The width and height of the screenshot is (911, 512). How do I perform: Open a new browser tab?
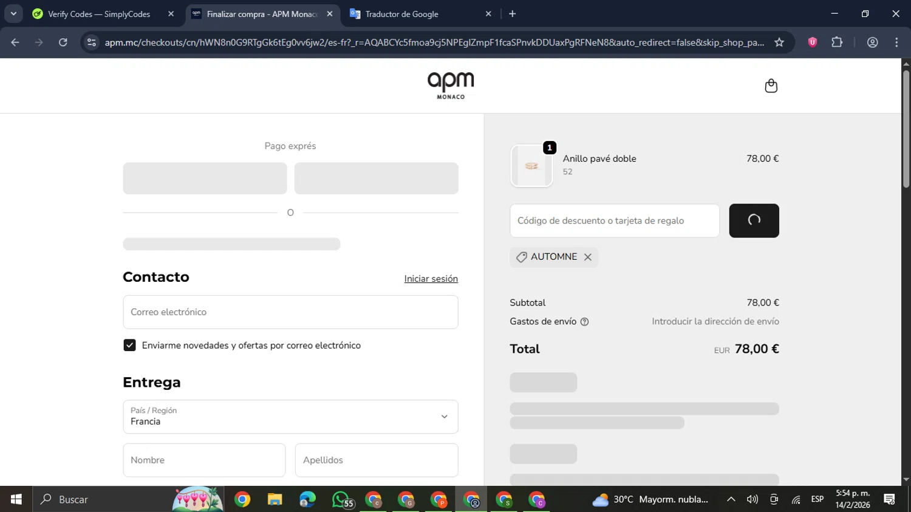512,14
